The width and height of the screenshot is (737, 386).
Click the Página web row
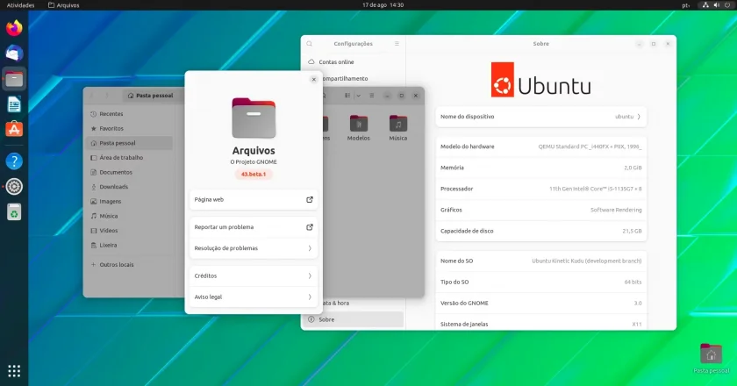[x=254, y=199]
